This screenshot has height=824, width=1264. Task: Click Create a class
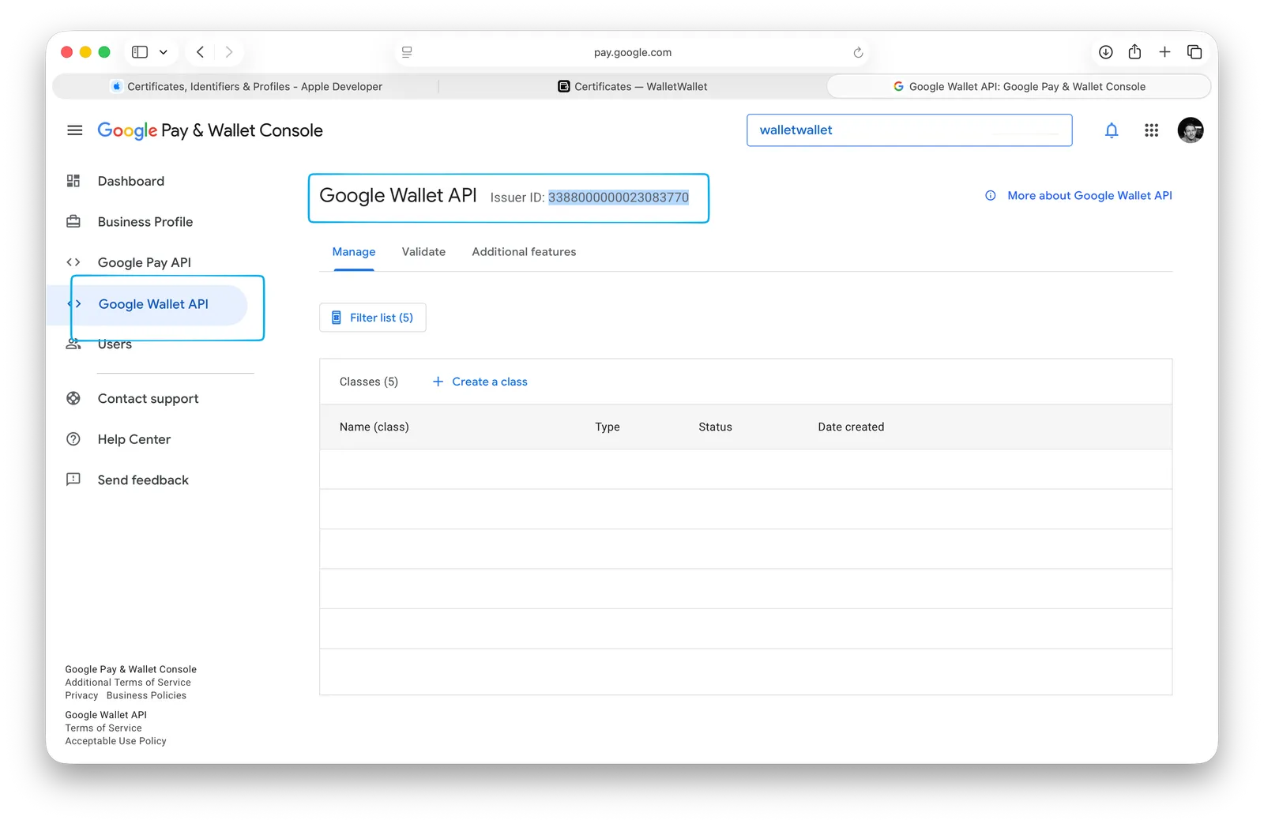[480, 382]
